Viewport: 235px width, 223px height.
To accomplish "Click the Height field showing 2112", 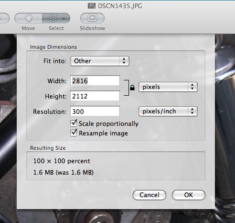I will (95, 96).
